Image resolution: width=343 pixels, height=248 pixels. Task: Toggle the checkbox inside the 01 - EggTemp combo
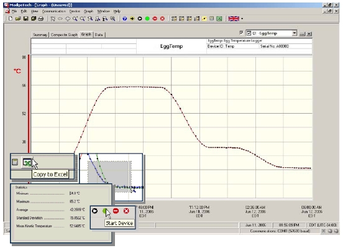(x=249, y=34)
